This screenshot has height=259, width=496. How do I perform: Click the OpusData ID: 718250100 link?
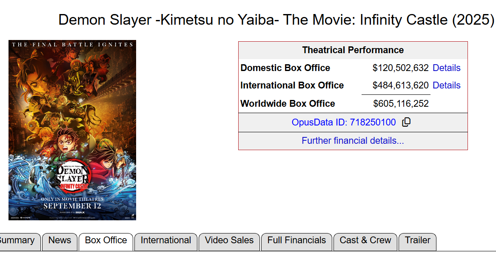coord(343,122)
